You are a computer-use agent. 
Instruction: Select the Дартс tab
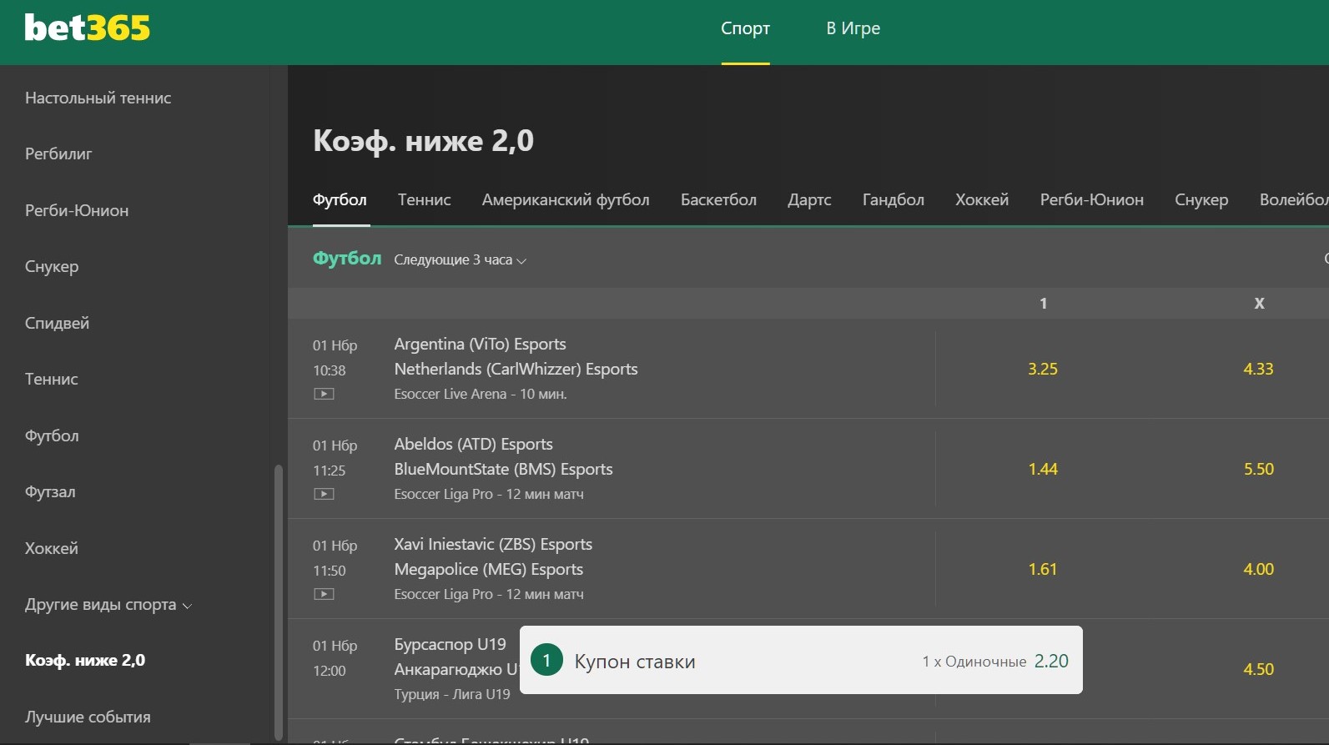click(x=809, y=200)
